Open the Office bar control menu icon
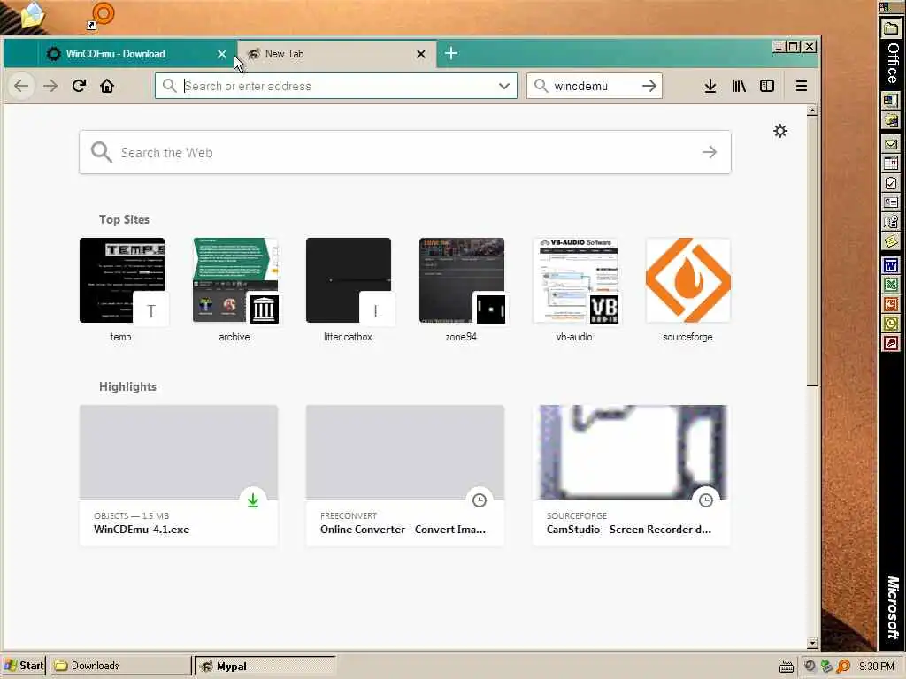Image resolution: width=906 pixels, height=679 pixels. (884, 7)
